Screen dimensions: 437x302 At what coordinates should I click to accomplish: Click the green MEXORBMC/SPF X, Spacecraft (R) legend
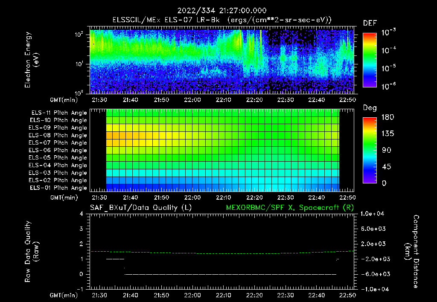(x=290, y=208)
